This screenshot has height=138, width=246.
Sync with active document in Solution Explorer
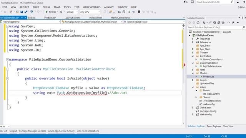[210, 23]
